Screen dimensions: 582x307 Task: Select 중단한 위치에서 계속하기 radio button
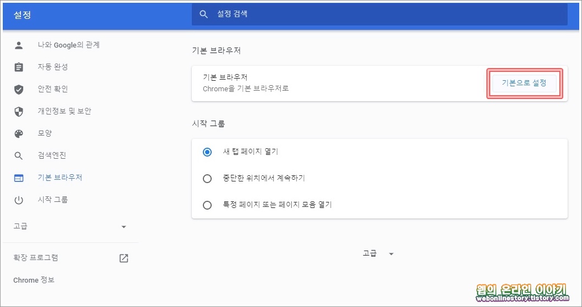[x=207, y=179]
